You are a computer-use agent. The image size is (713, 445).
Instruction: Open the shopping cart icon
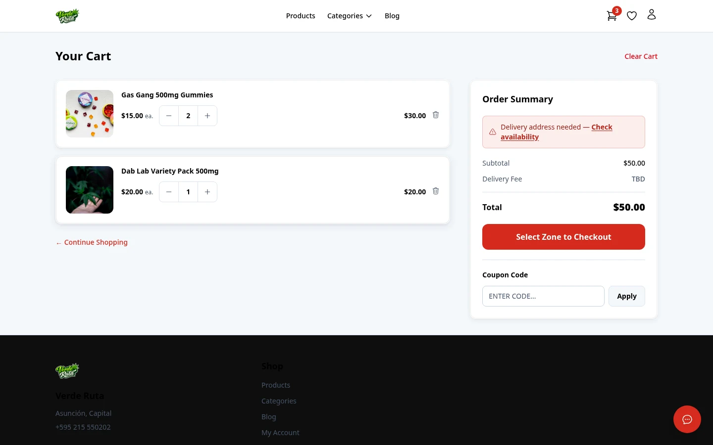(x=612, y=15)
